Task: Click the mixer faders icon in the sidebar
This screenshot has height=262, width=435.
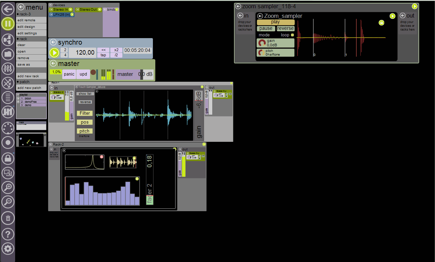Action: 8,68
